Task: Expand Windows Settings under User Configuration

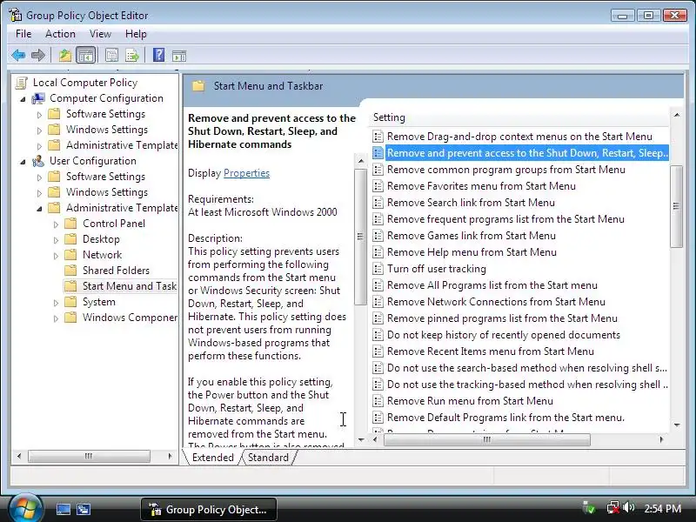Action: click(x=39, y=192)
